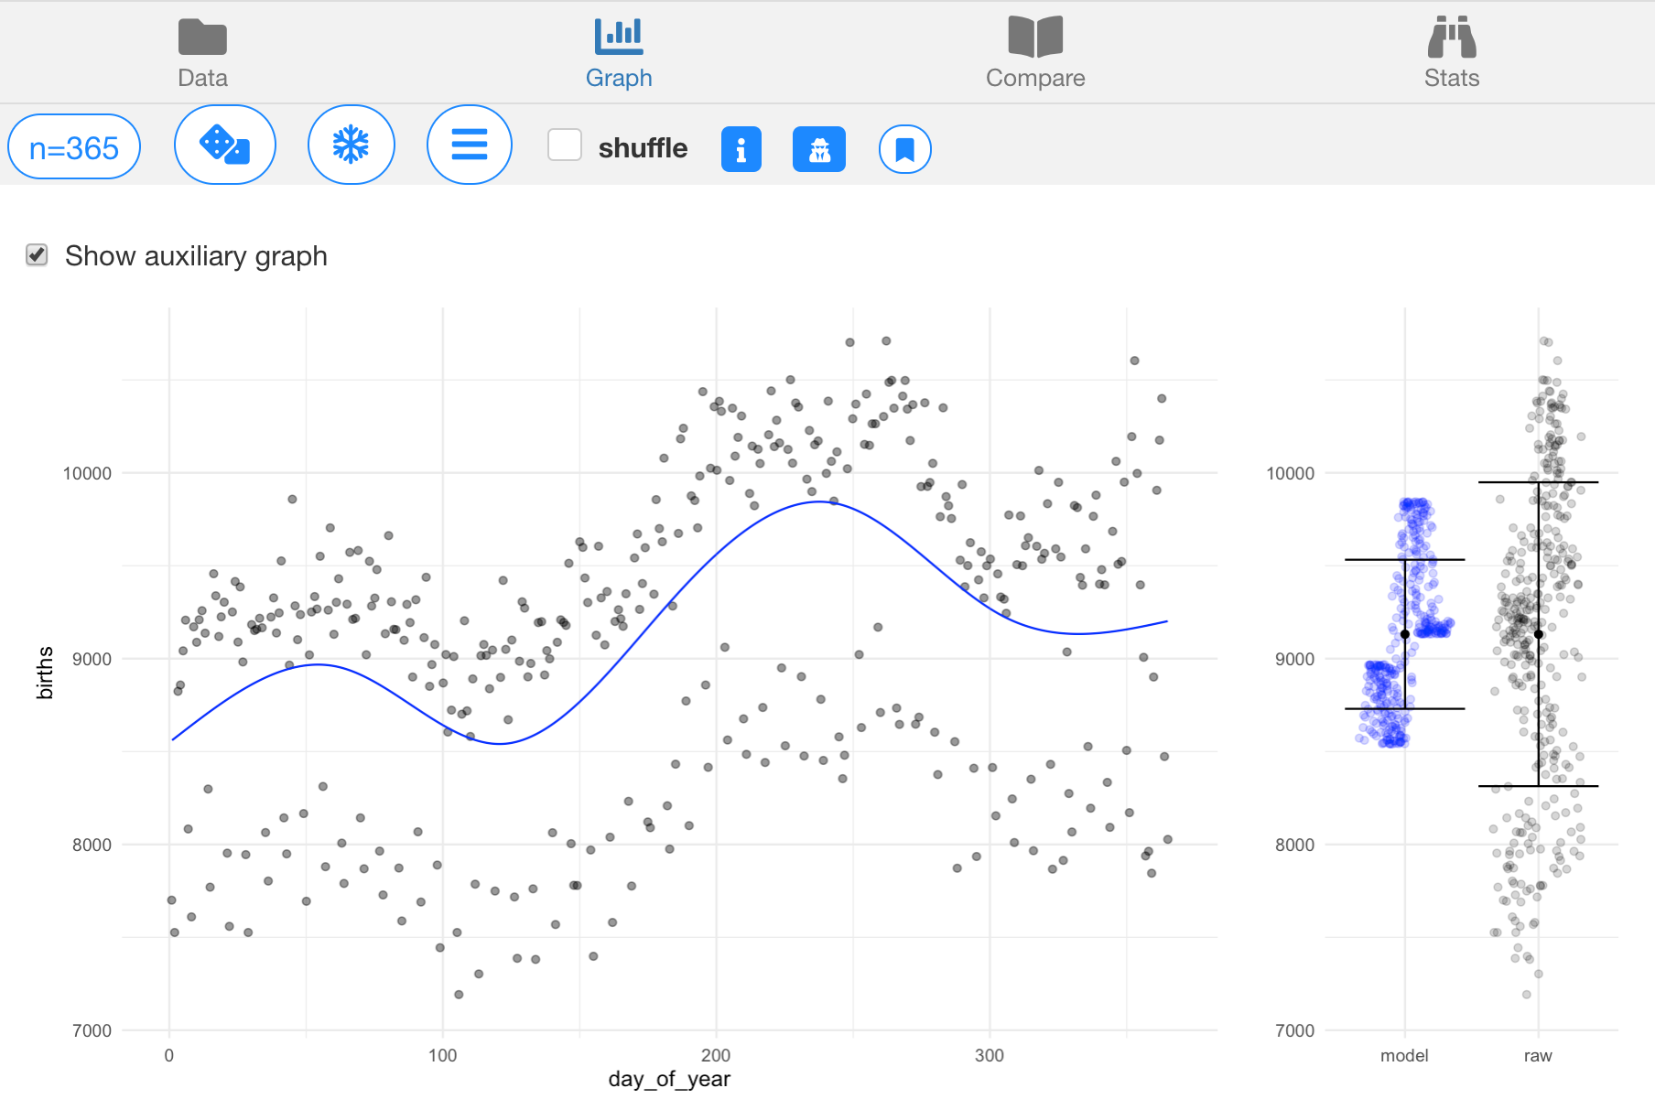Click the black mean dot on model column
Image resolution: width=1655 pixels, height=1099 pixels.
(x=1405, y=634)
